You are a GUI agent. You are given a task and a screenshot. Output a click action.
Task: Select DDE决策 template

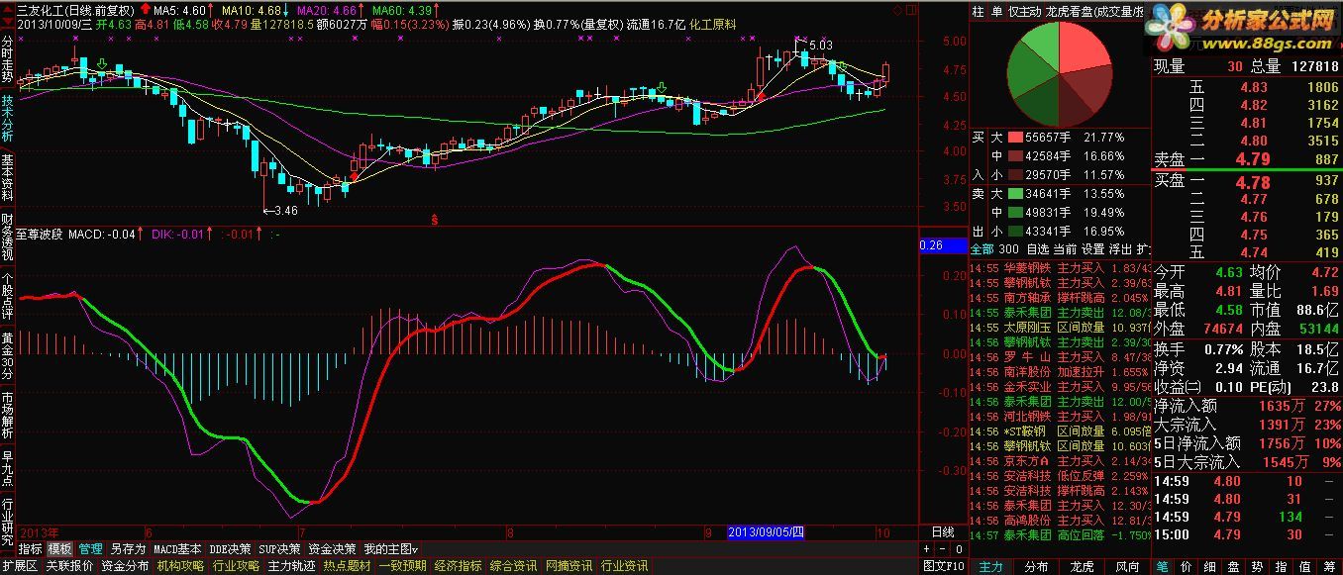pos(230,549)
